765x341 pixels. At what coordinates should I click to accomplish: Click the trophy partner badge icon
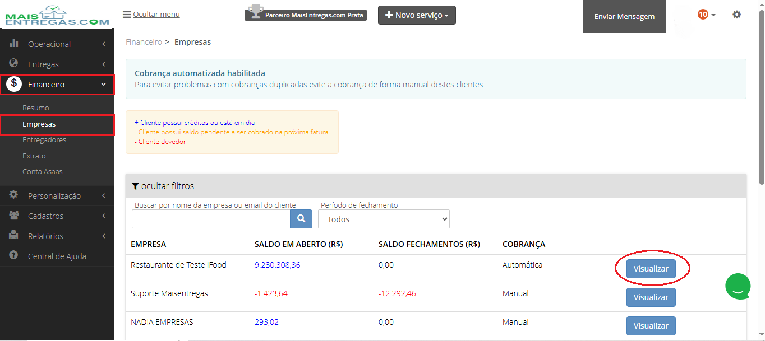coord(255,12)
